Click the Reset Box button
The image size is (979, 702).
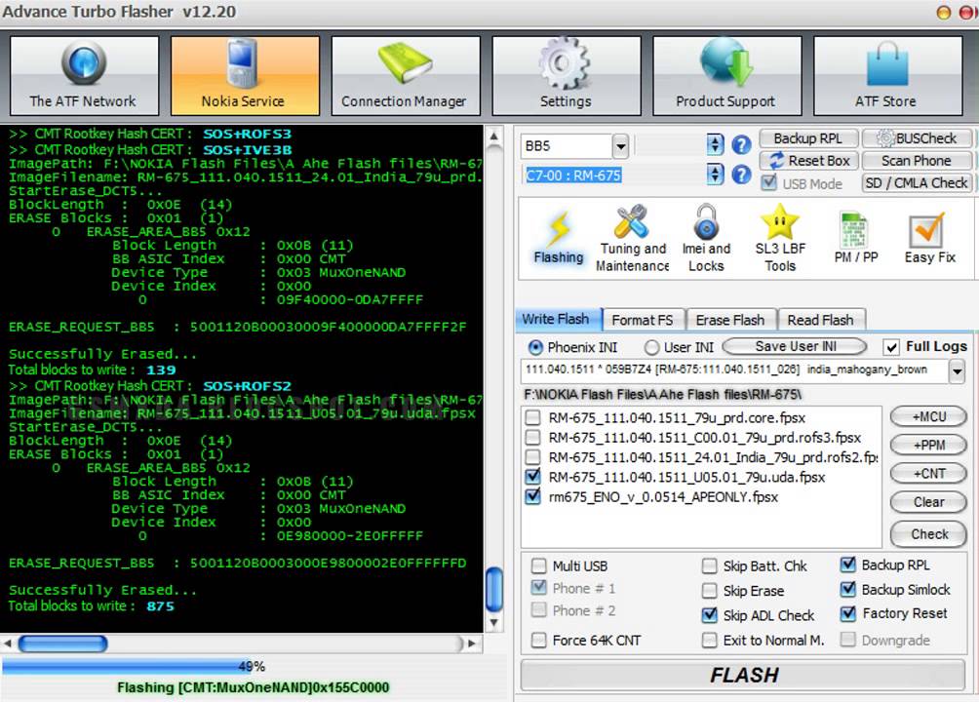[808, 161]
